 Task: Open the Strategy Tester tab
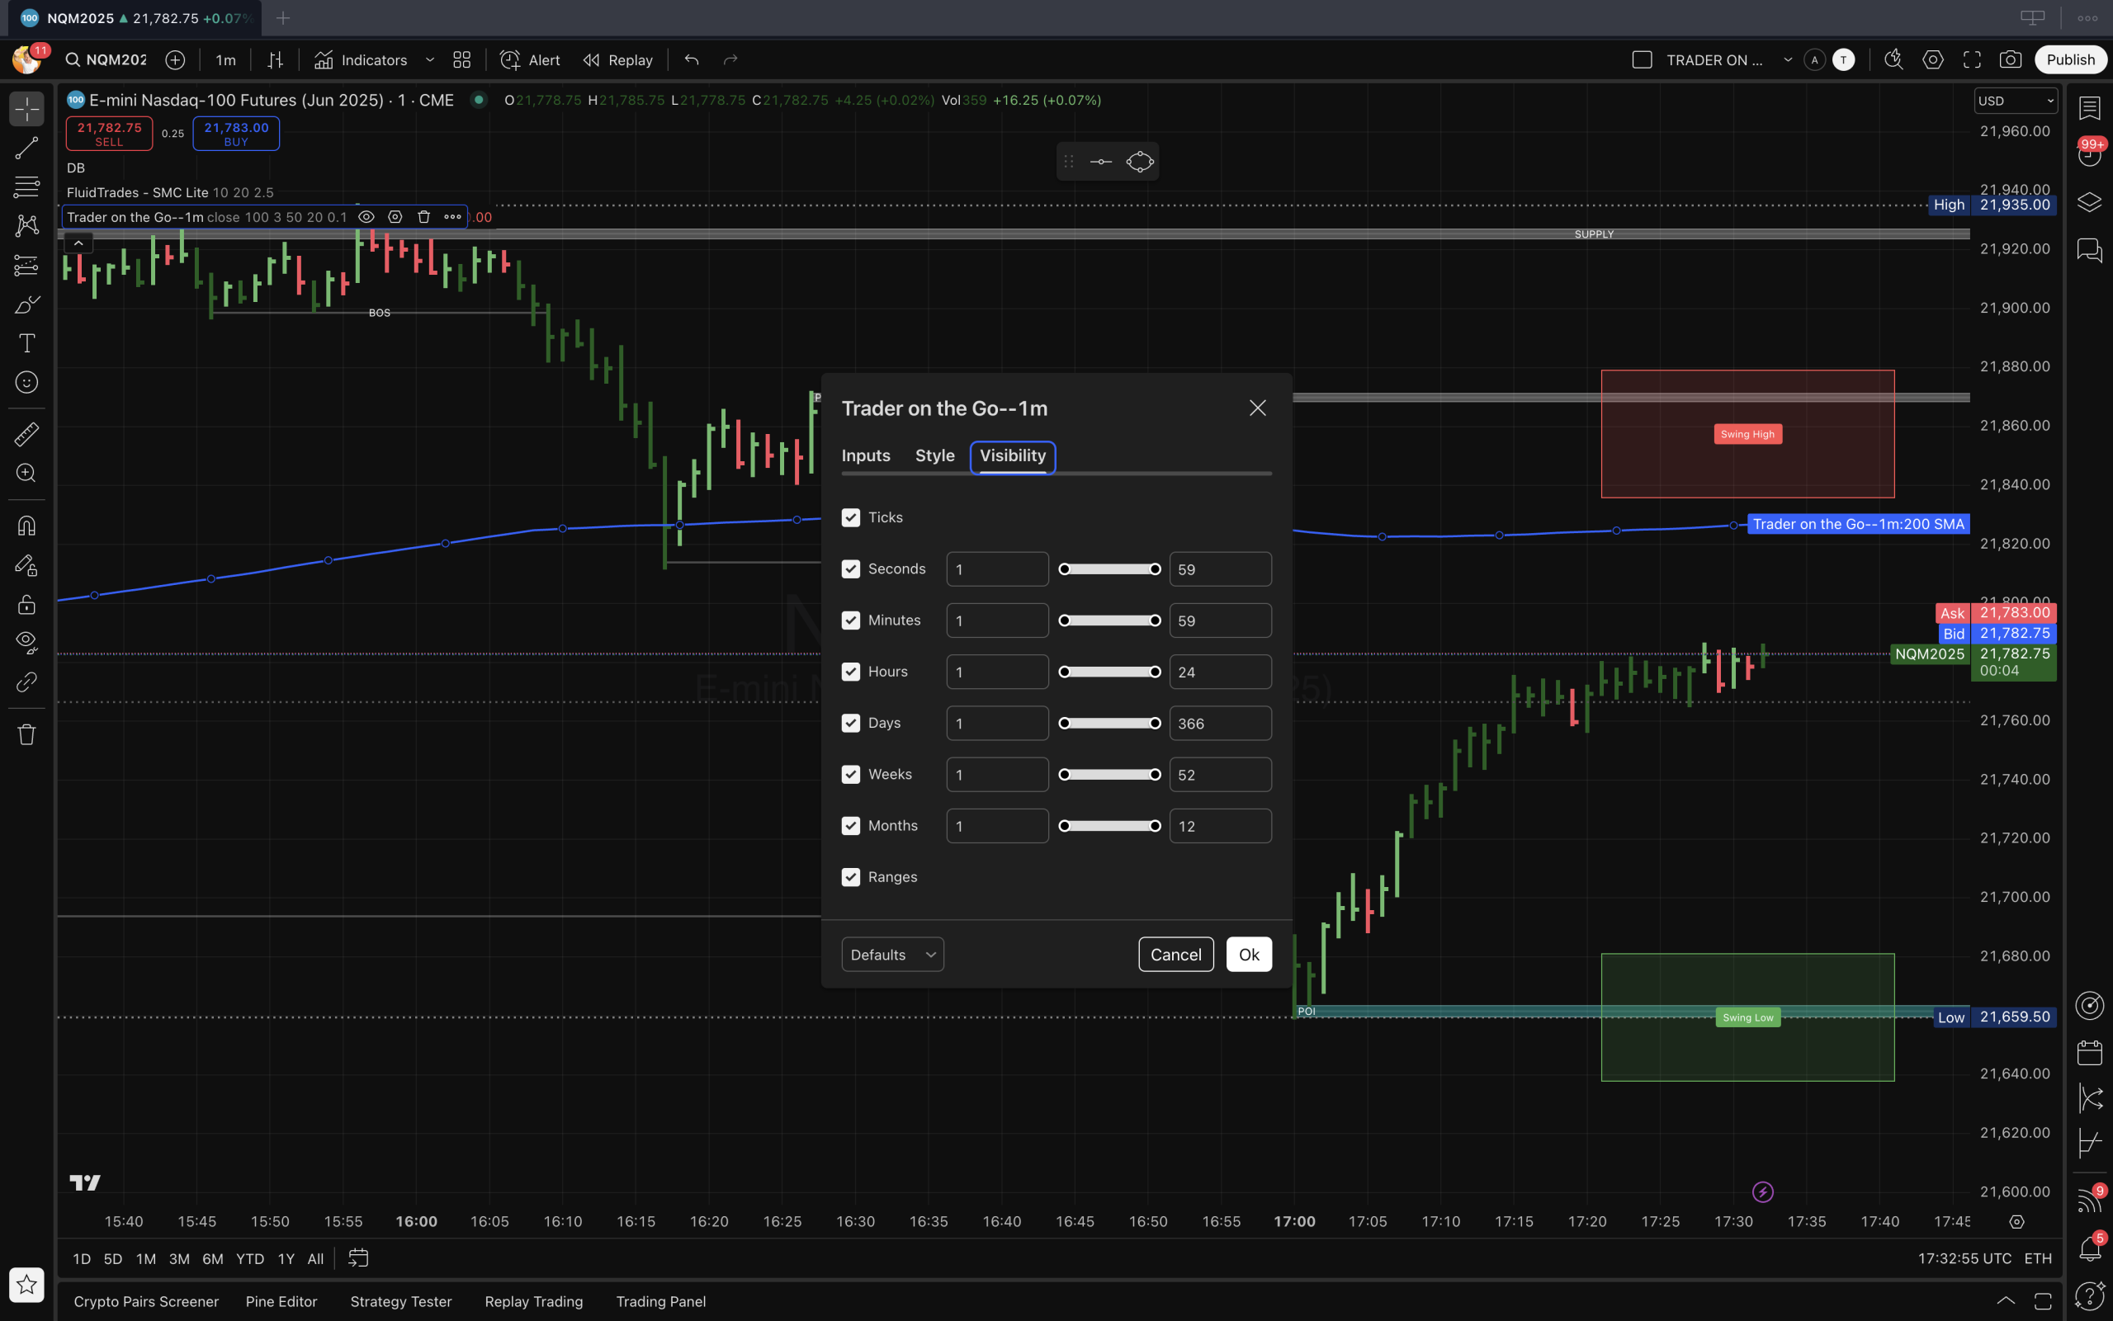[401, 1301]
